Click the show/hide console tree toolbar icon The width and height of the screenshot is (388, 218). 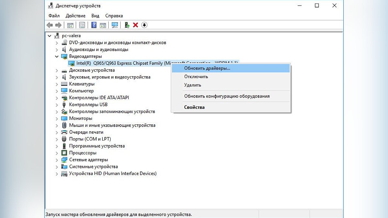[70, 25]
